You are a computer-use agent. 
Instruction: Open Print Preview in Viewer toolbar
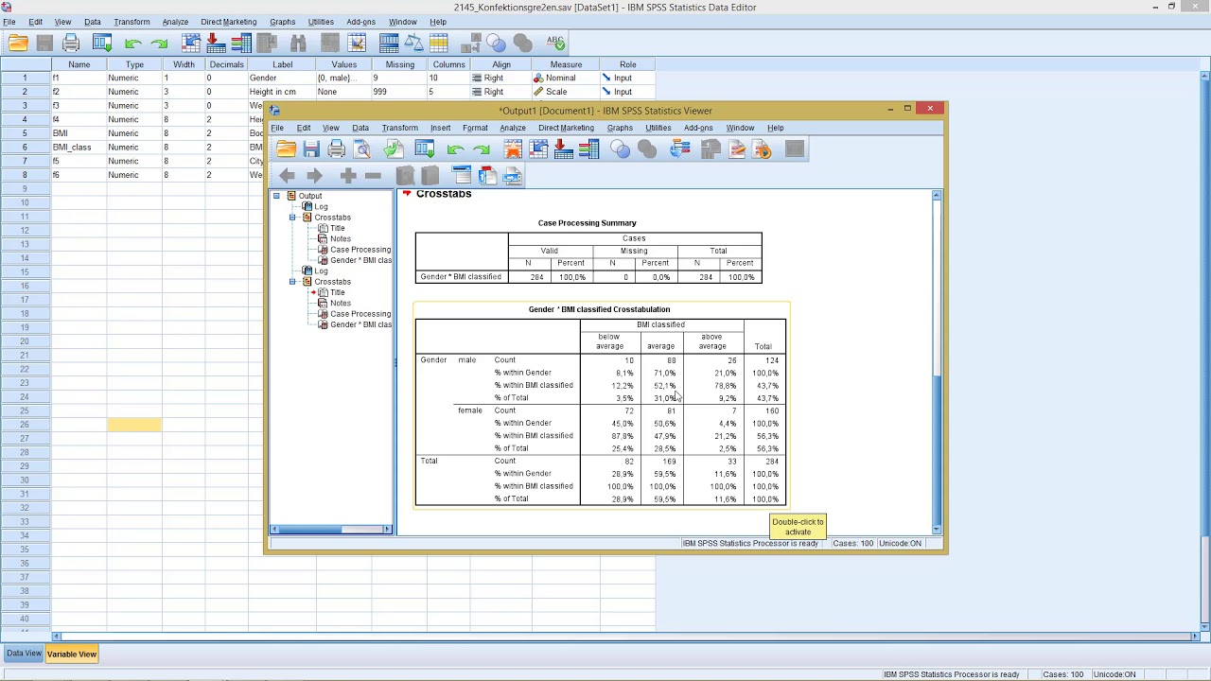(361, 149)
